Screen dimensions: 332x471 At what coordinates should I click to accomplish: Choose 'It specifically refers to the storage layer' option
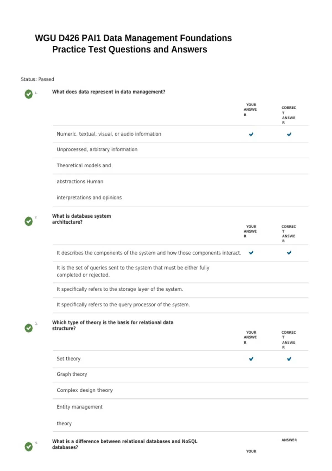pos(180,290)
